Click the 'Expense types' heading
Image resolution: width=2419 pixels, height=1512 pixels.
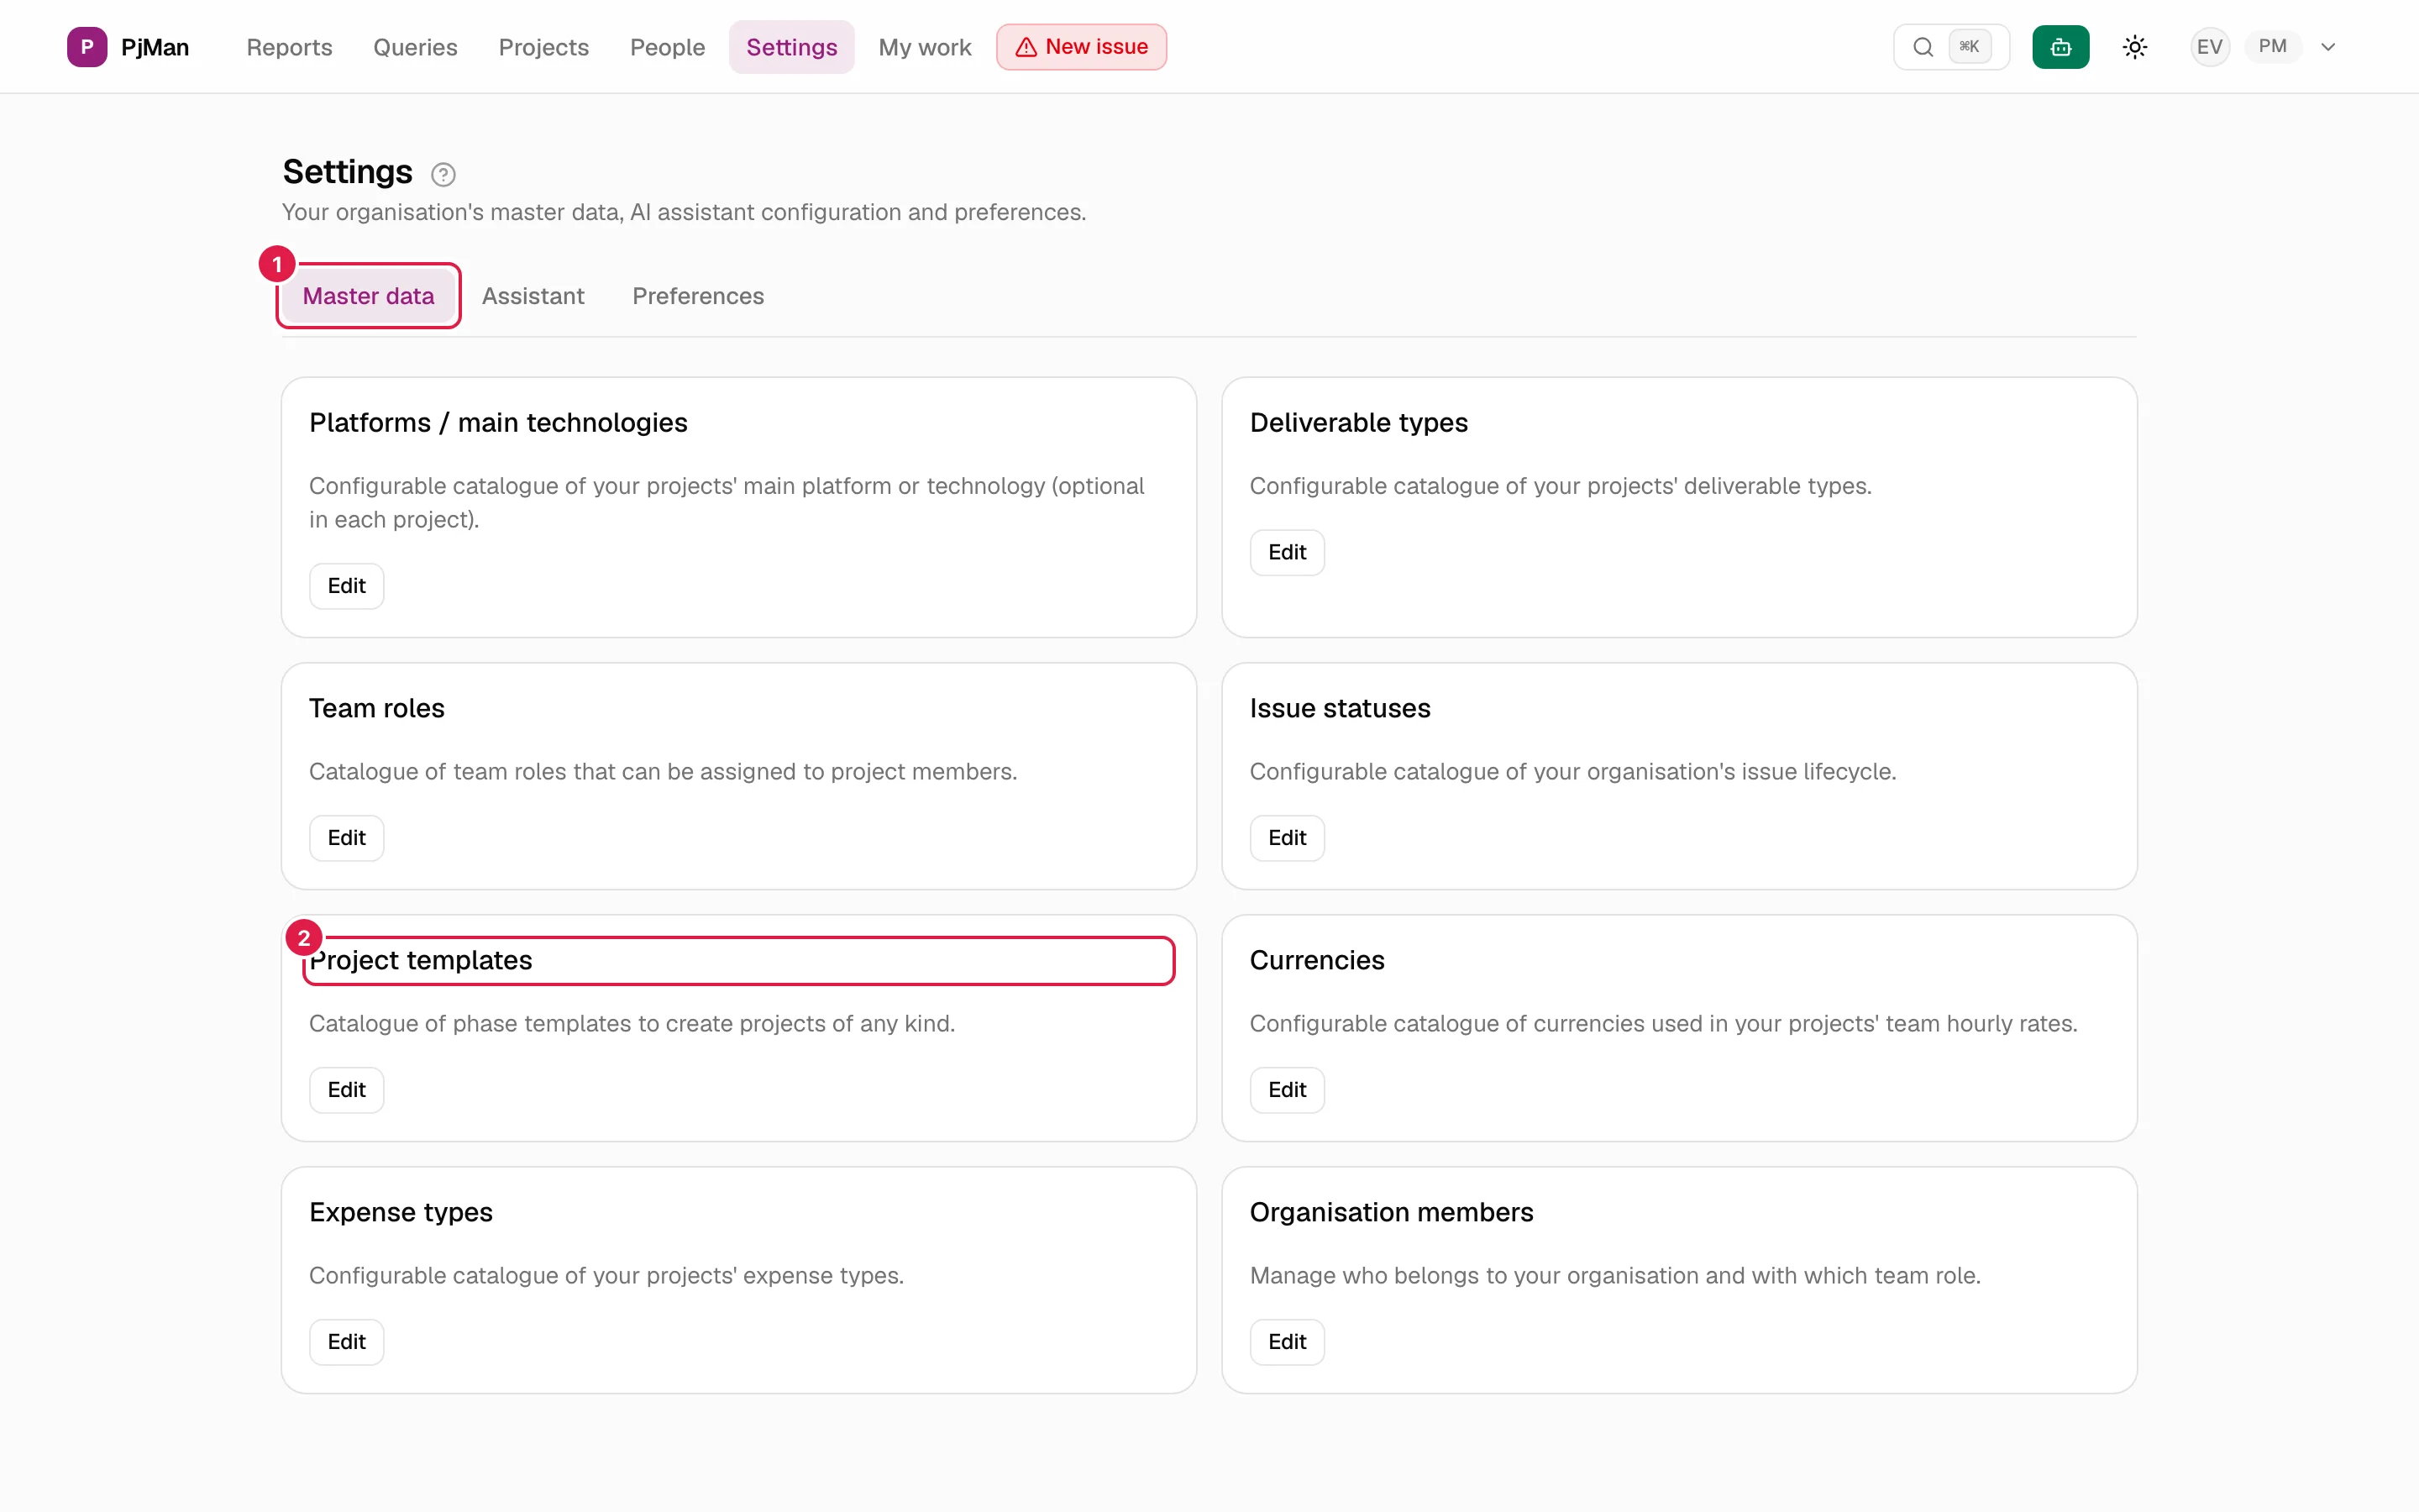click(401, 1212)
